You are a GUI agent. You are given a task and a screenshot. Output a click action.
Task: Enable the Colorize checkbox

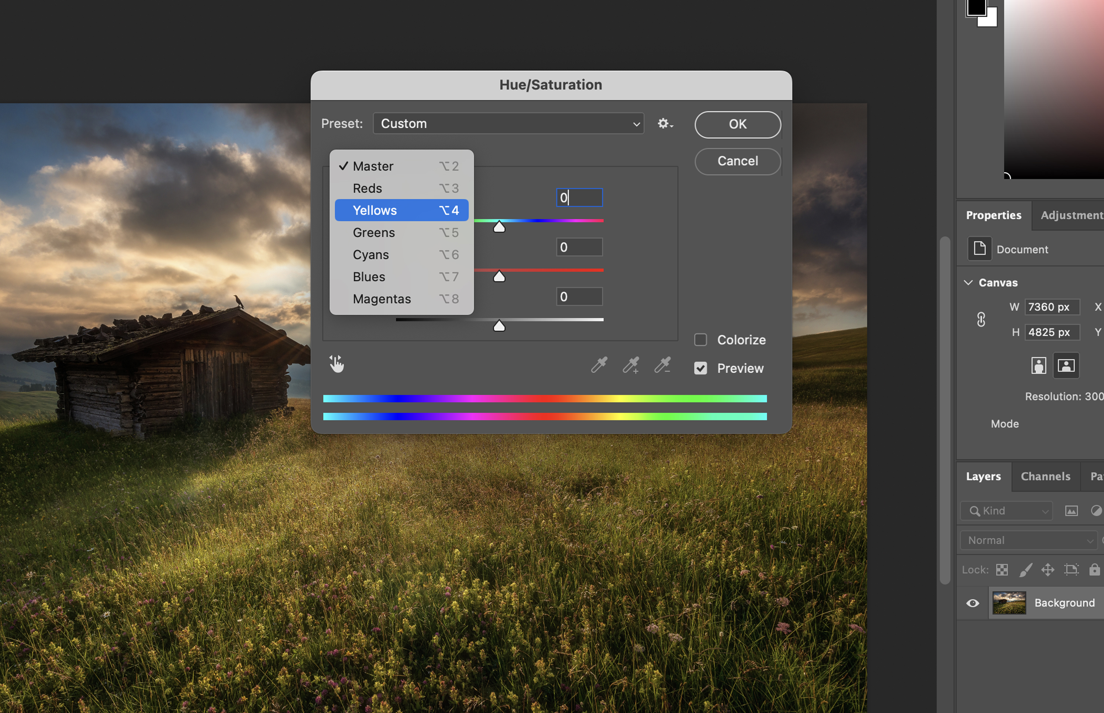tap(700, 340)
